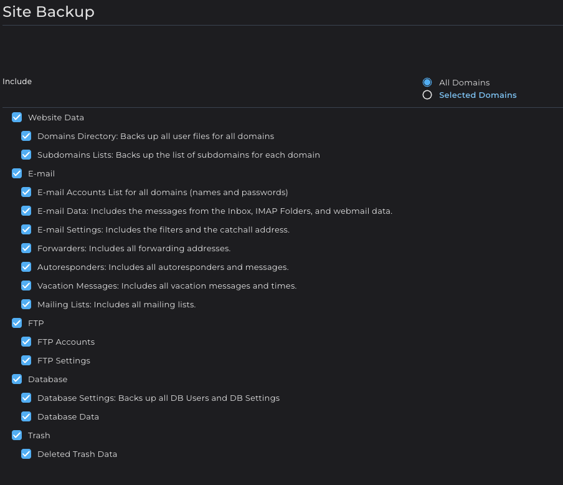Uncheck the E-mail group checkbox
The width and height of the screenshot is (563, 485).
[17, 173]
